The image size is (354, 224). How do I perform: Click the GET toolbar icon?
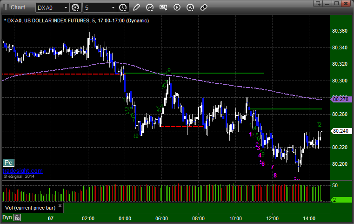pos(163,7)
